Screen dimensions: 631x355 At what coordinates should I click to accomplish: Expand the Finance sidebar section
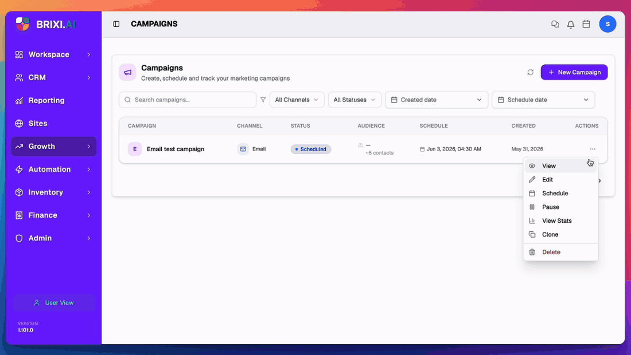[x=53, y=215]
